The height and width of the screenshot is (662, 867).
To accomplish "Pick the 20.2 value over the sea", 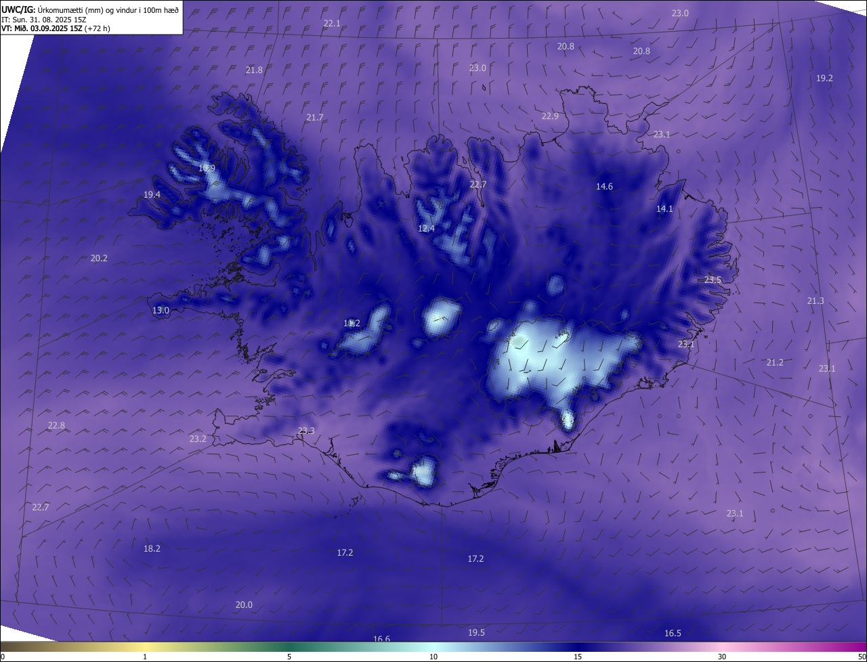I will 99,259.
